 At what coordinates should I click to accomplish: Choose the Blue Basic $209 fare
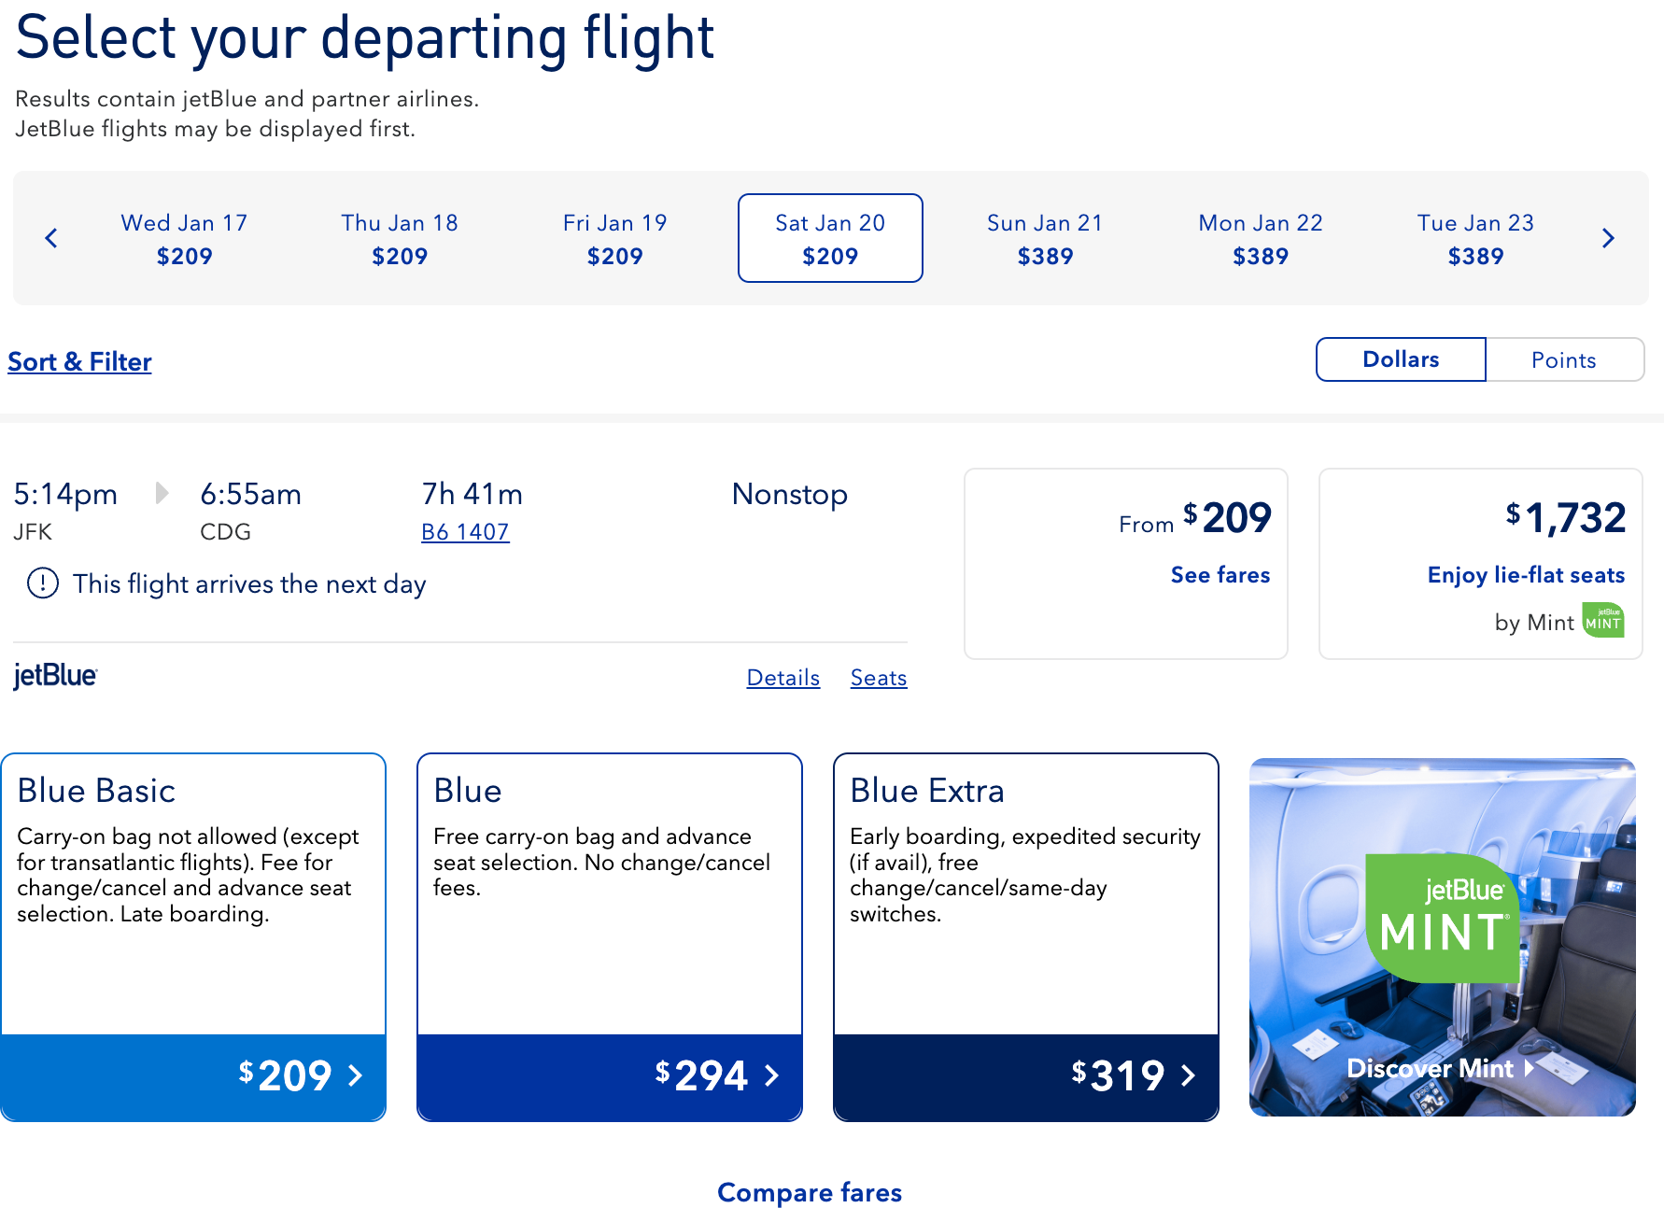(193, 1075)
